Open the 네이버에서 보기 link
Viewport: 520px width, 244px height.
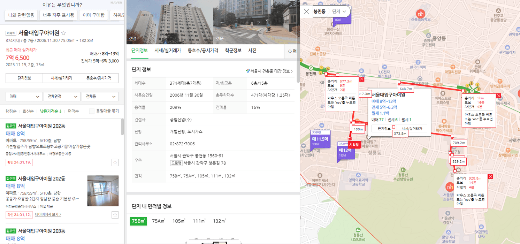(48, 214)
